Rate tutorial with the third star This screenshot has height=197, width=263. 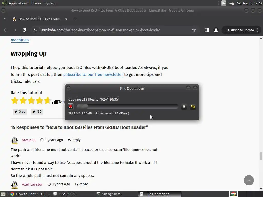click(31, 100)
